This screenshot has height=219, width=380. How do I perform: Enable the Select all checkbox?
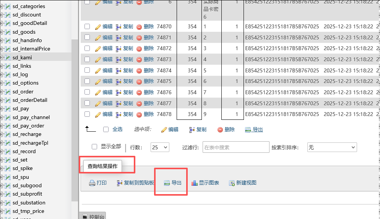pyautogui.click(x=106, y=129)
